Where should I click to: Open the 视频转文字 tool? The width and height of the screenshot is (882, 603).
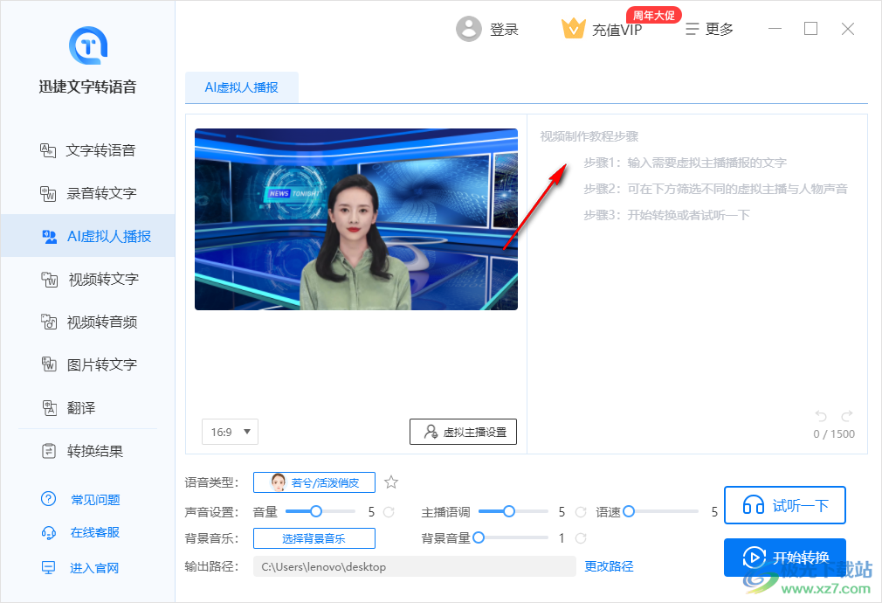click(x=87, y=279)
